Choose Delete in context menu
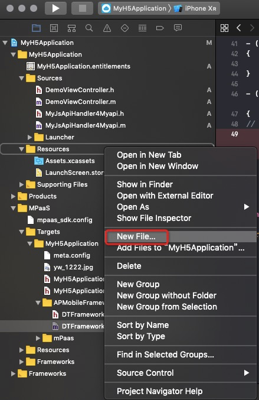The width and height of the screenshot is (259, 400). (181, 266)
